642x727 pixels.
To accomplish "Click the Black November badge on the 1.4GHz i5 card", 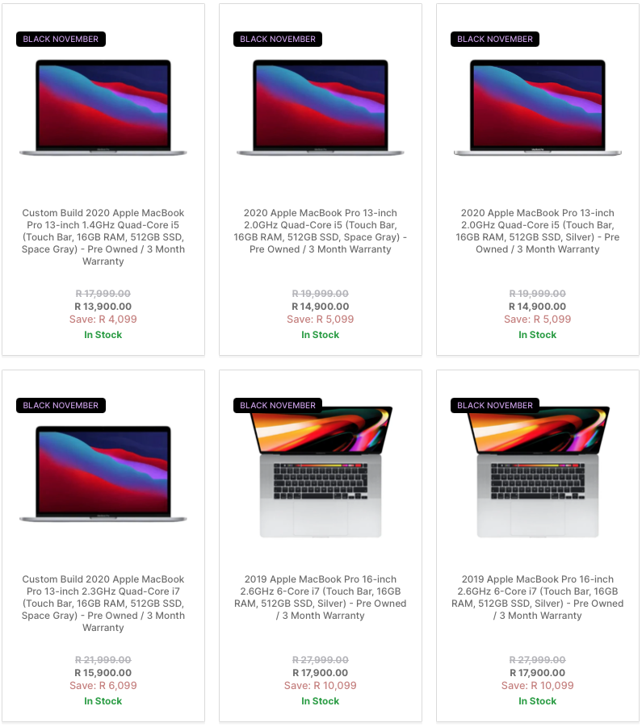I will click(61, 39).
